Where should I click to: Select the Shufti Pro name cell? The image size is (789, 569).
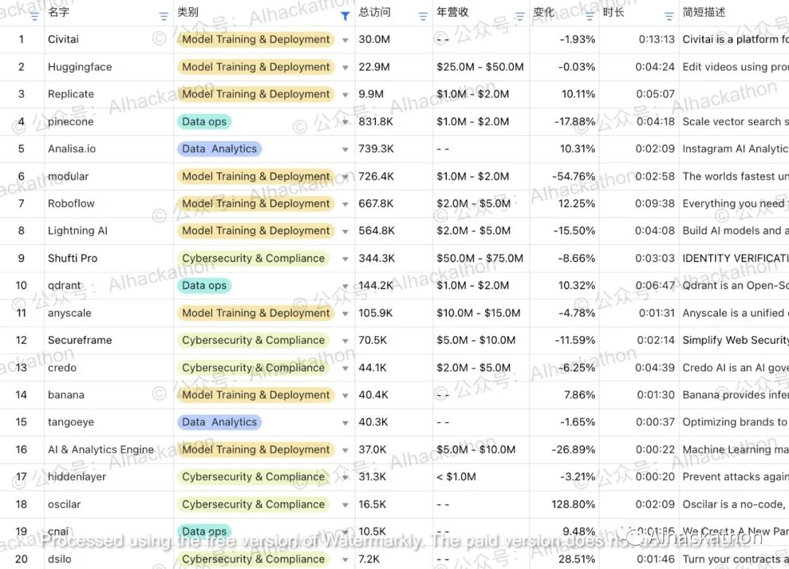(x=109, y=258)
